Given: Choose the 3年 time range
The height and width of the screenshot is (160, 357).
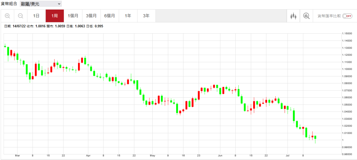Looking at the screenshot, I should pos(146,16).
